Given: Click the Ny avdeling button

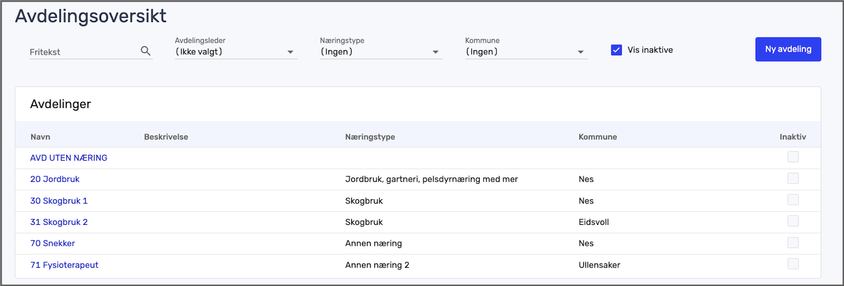Looking at the screenshot, I should pos(788,50).
